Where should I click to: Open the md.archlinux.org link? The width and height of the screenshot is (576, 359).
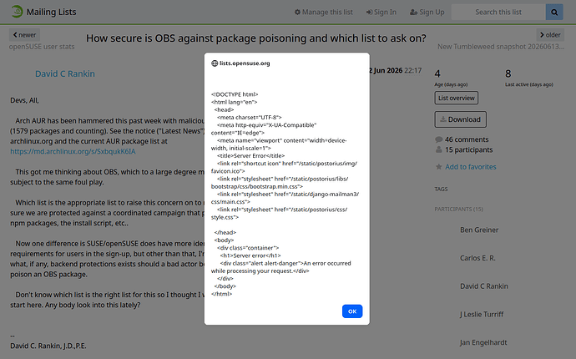click(x=73, y=151)
